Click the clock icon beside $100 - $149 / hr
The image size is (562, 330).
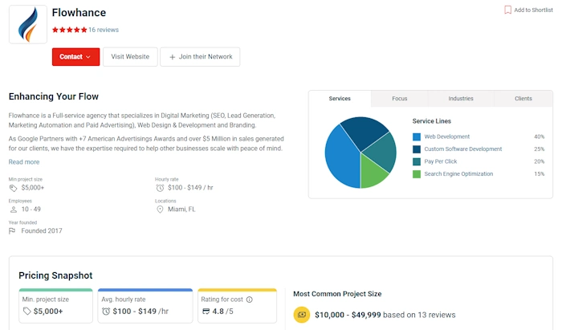coord(160,188)
